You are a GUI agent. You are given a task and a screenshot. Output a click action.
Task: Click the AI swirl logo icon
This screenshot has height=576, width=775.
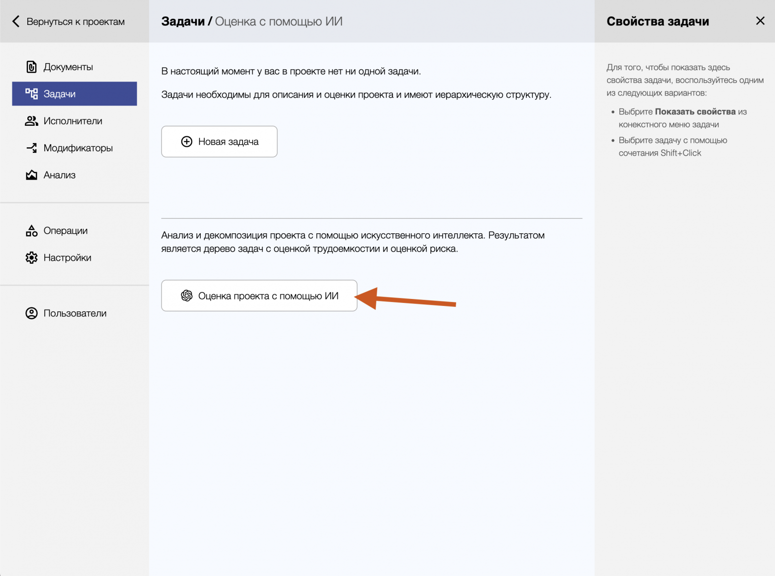[x=187, y=296]
